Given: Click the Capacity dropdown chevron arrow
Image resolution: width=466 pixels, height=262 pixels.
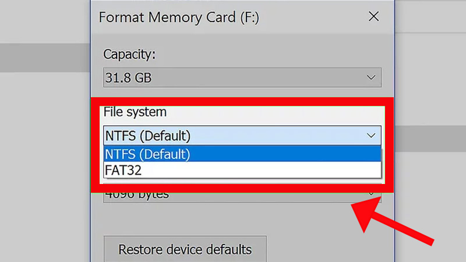Looking at the screenshot, I should pyautogui.click(x=371, y=77).
